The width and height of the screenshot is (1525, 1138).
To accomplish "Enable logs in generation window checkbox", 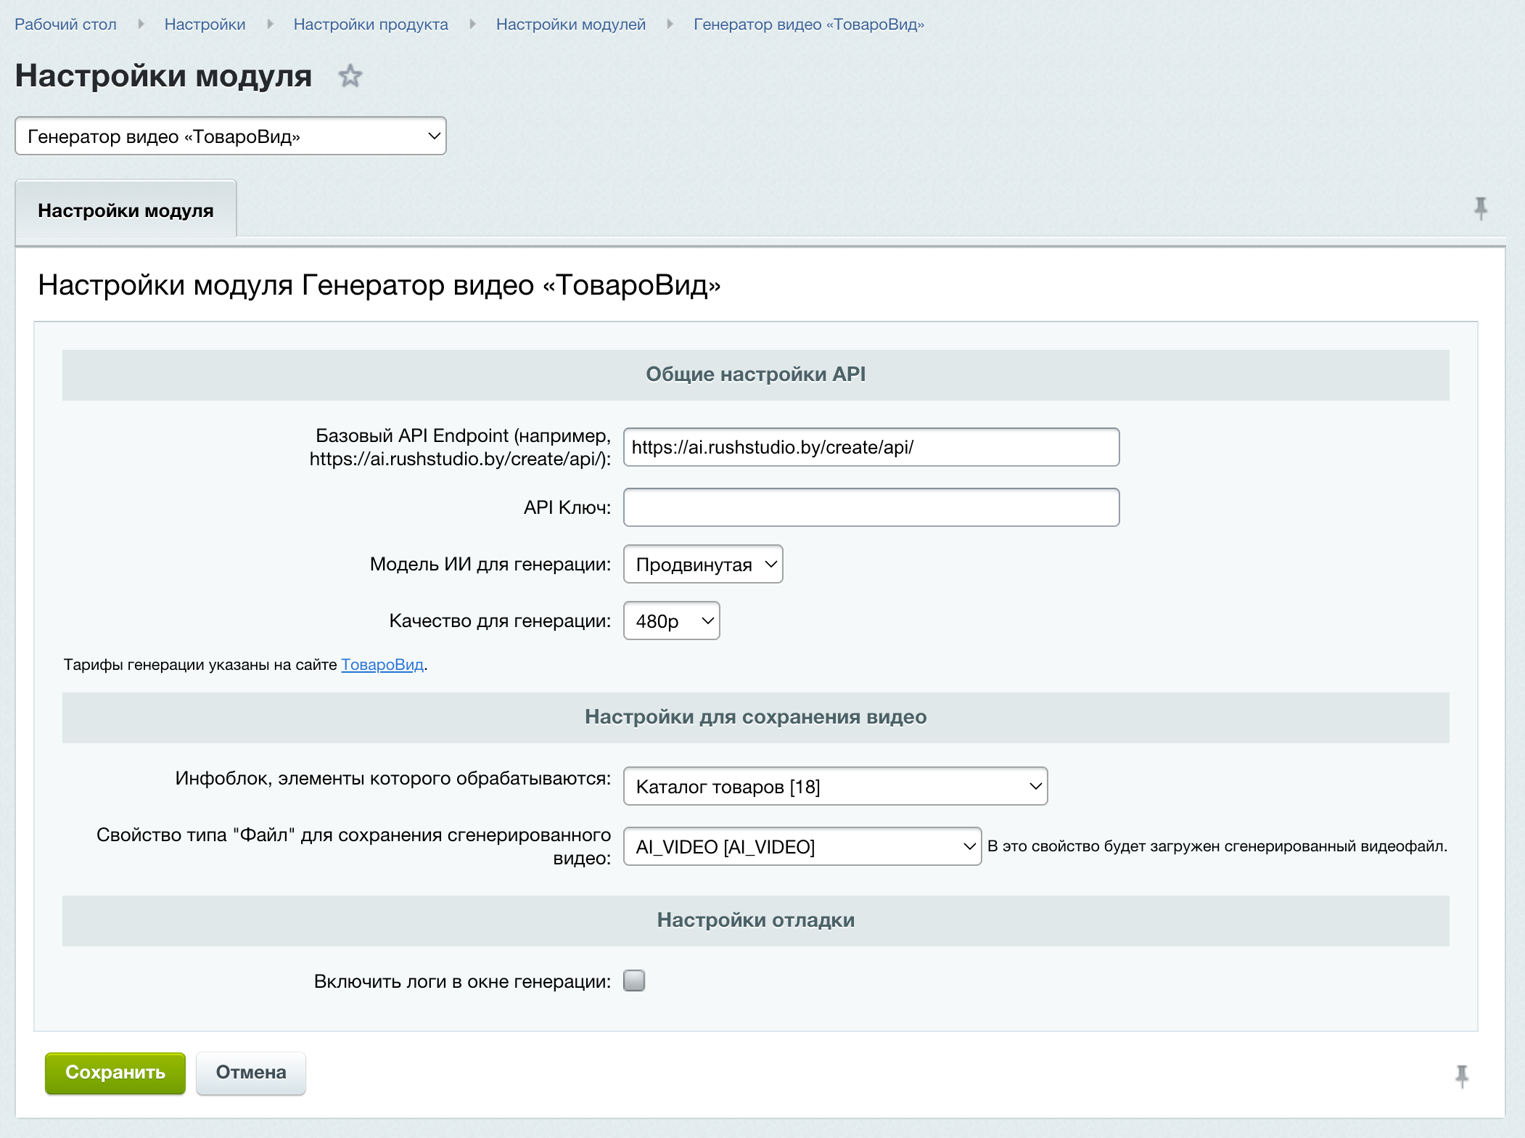I will click(x=634, y=981).
